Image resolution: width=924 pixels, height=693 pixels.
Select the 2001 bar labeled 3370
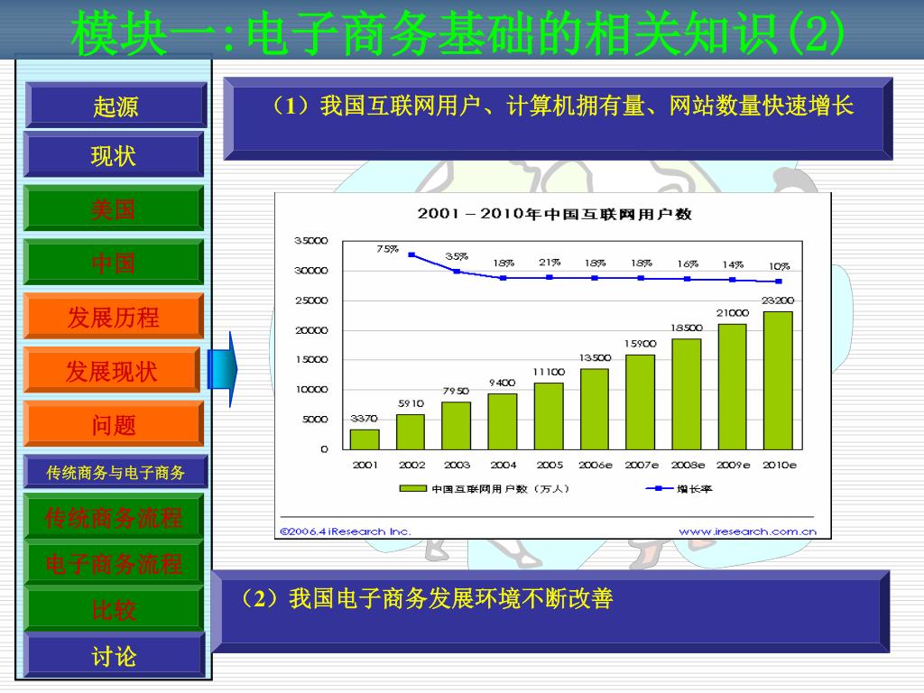[x=365, y=439]
